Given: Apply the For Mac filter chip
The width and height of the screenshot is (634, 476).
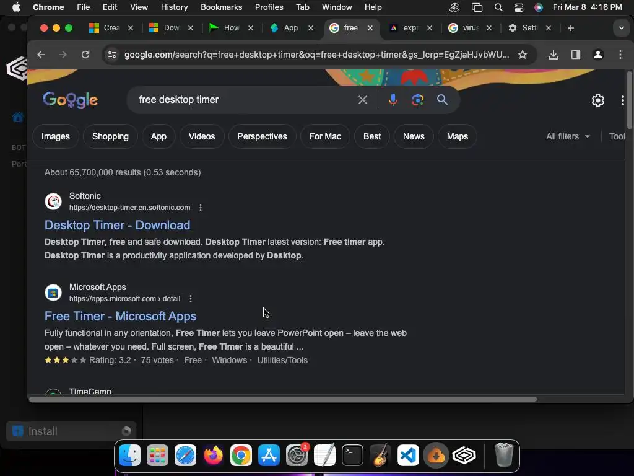Looking at the screenshot, I should click(325, 137).
